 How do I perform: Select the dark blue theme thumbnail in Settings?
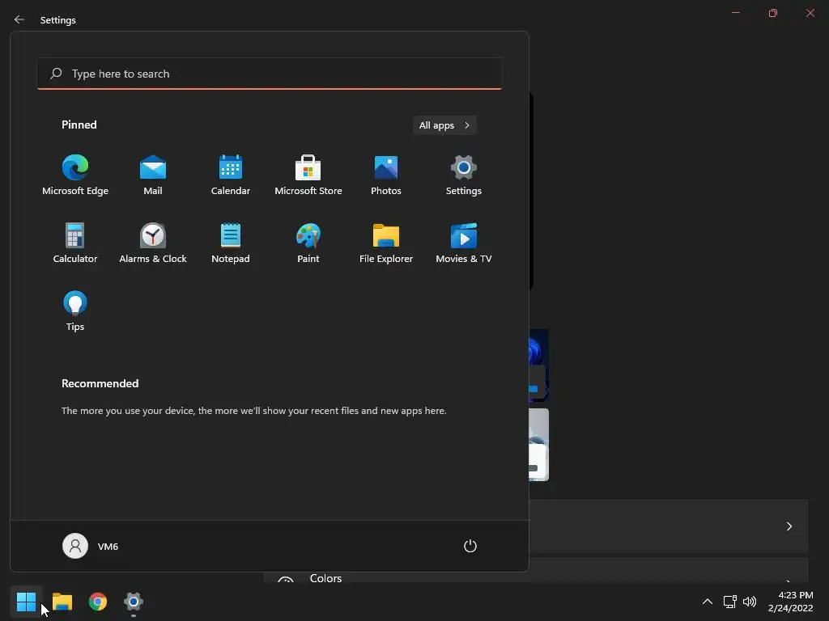[538, 365]
